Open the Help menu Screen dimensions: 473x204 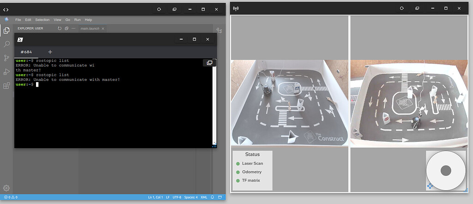click(x=88, y=19)
